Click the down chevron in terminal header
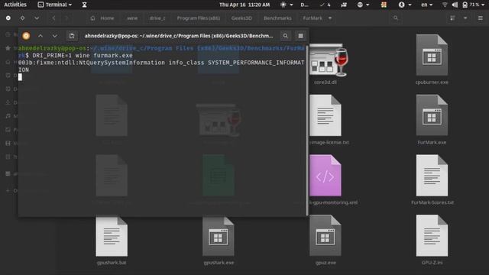 [x=55, y=36]
